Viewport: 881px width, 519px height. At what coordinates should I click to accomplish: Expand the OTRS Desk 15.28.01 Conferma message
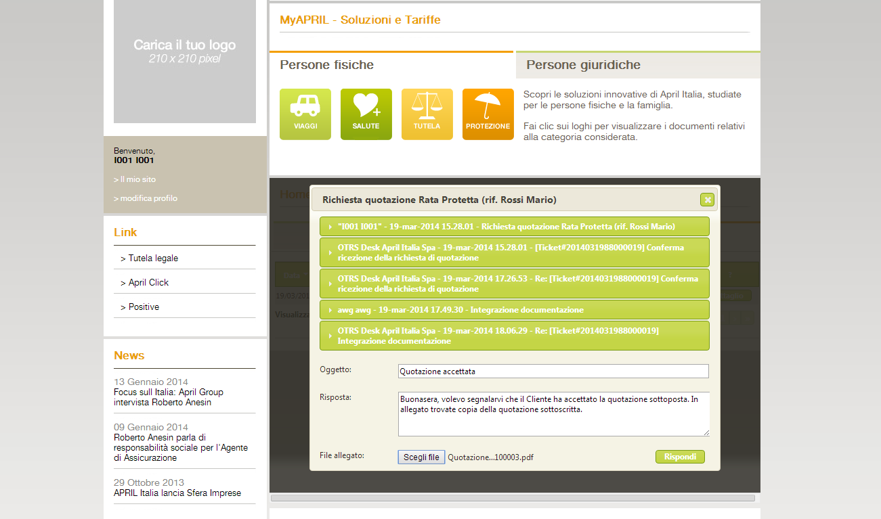(x=515, y=252)
